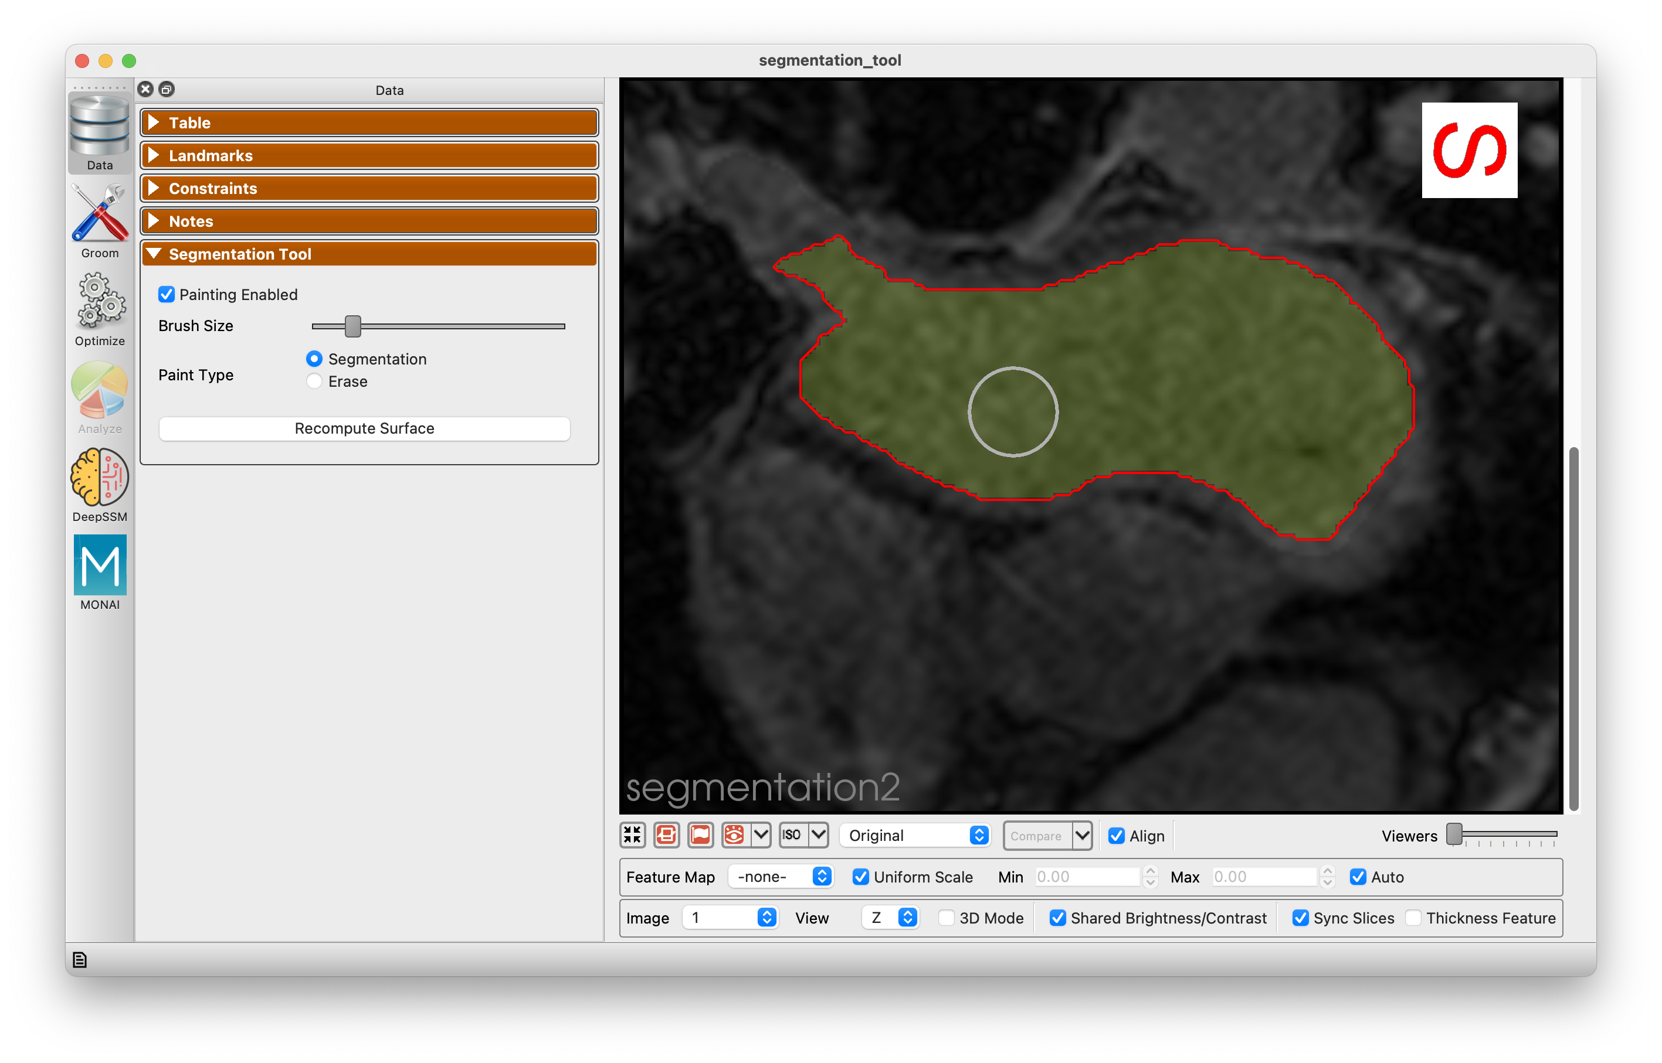Click the fit-to-view arrows icon
The image size is (1662, 1063).
tap(632, 835)
